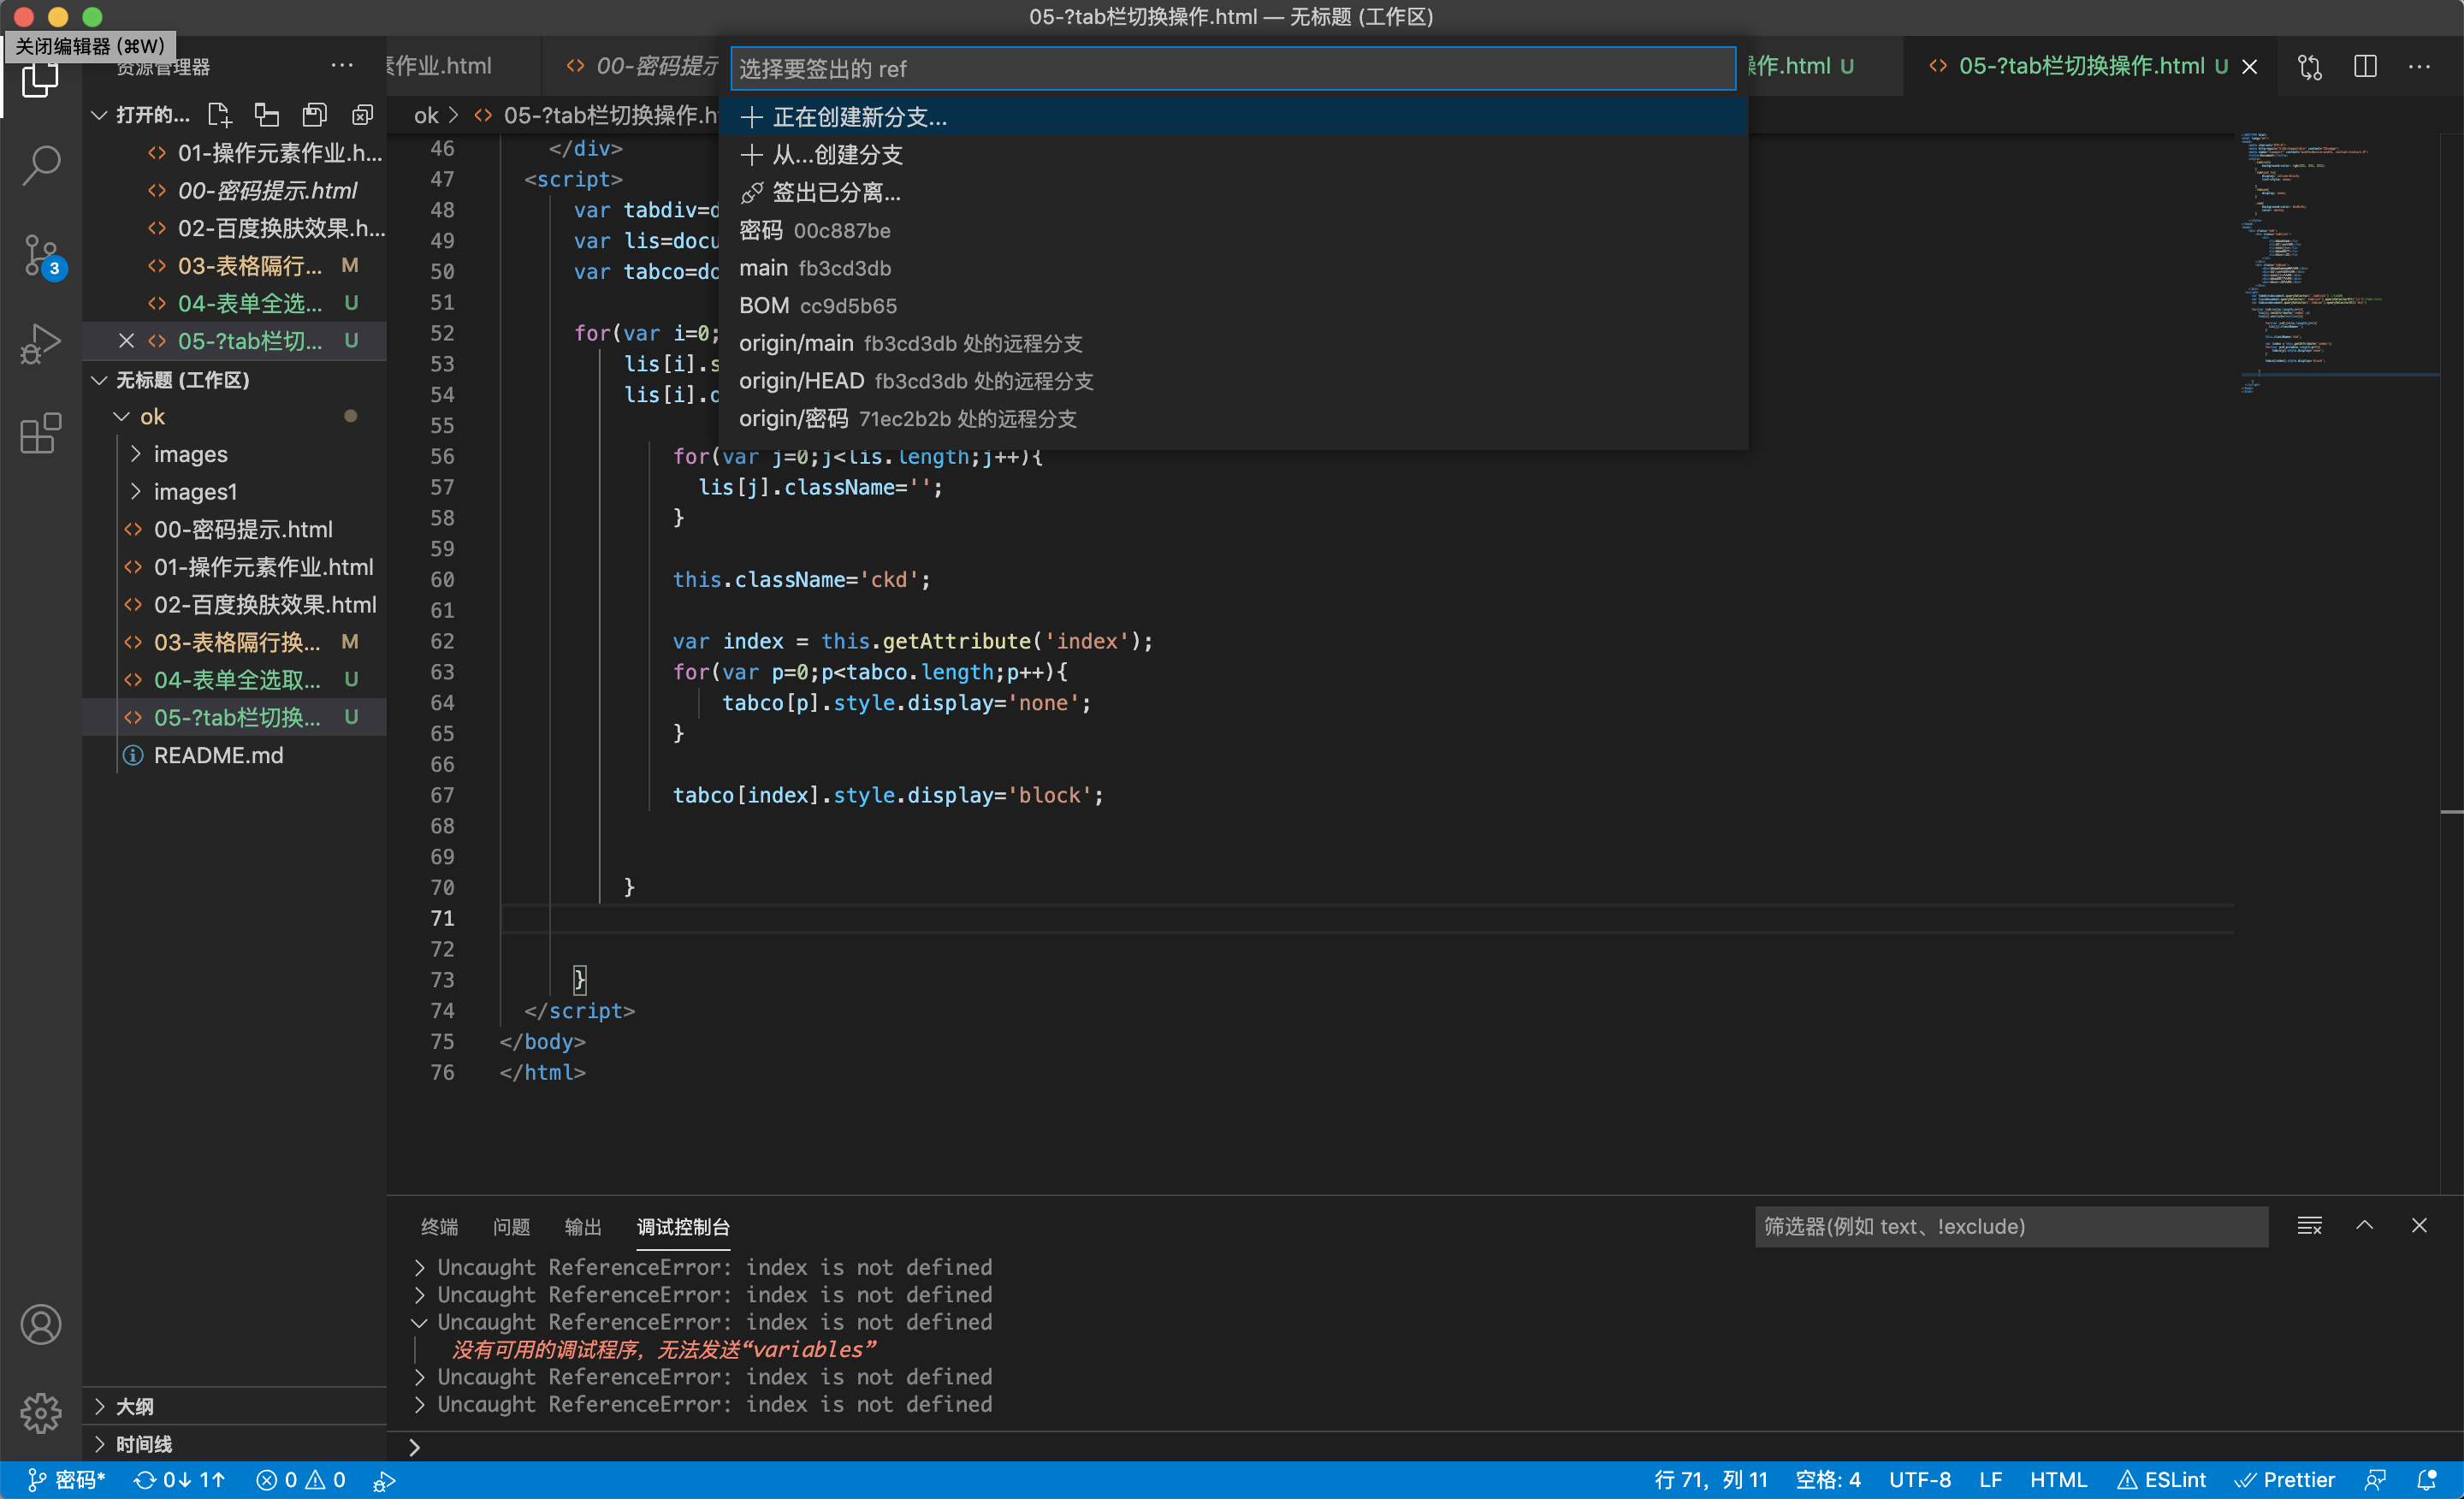Open the Extensions view icon
The height and width of the screenshot is (1499, 2464).
(x=40, y=433)
